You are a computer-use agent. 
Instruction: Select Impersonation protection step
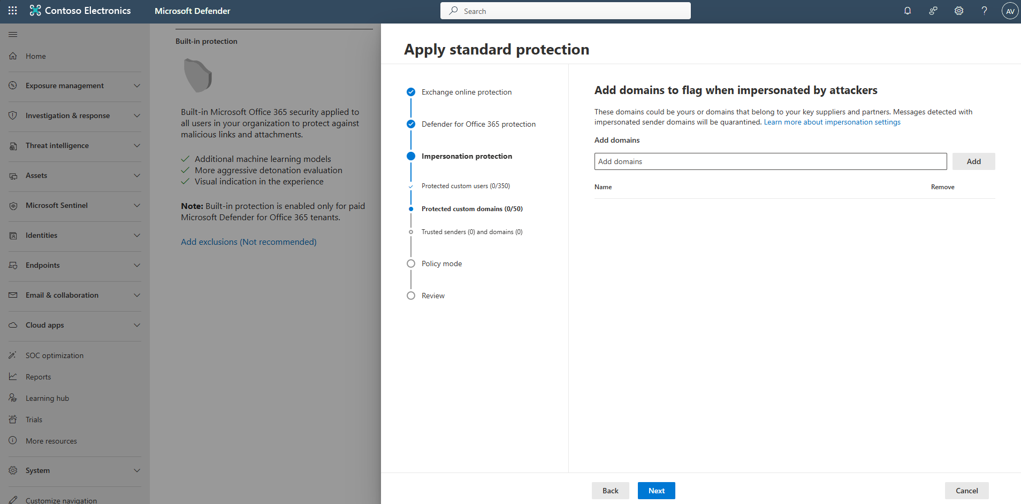(467, 156)
